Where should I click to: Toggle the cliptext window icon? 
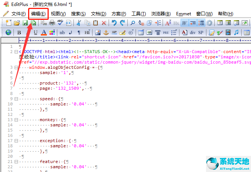(228, 23)
